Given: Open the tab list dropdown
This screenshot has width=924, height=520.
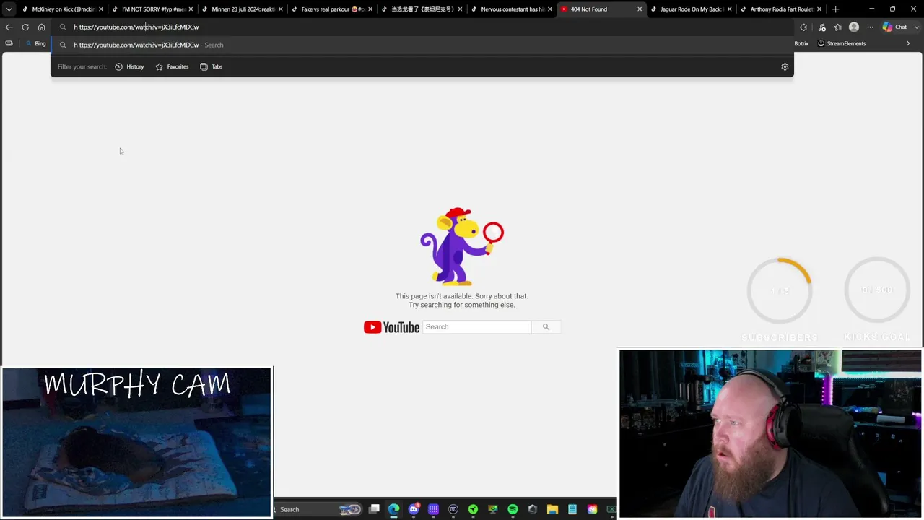Looking at the screenshot, I should [9, 9].
